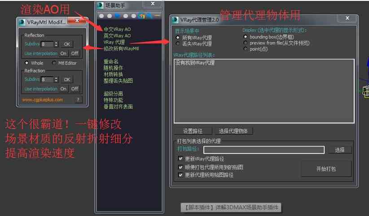
Task: Open 垂直对齐表面 entry in 场景助手
Action: pyautogui.click(x=118, y=107)
